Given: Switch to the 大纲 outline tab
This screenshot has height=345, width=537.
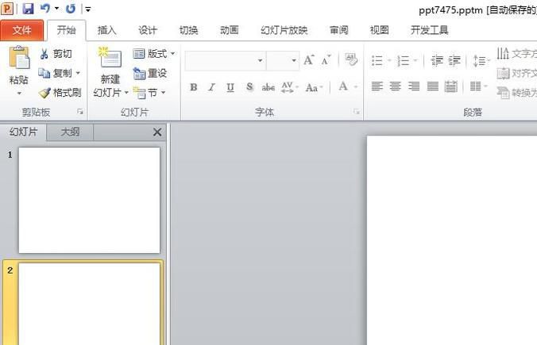Looking at the screenshot, I should click(x=70, y=132).
